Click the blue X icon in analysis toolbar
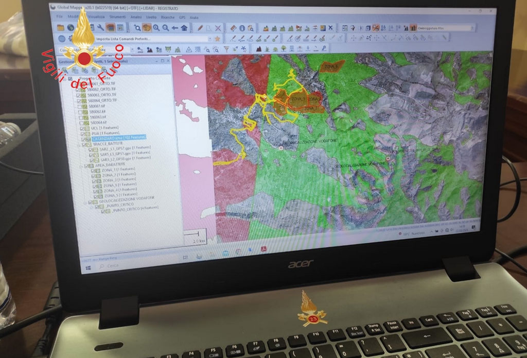 coord(331,28)
